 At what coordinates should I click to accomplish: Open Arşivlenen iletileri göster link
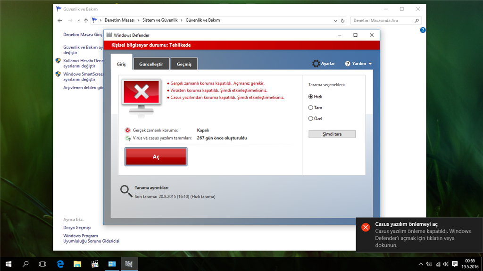click(x=83, y=88)
